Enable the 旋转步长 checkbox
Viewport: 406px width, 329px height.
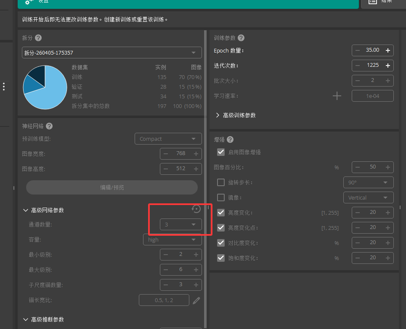(x=220, y=182)
